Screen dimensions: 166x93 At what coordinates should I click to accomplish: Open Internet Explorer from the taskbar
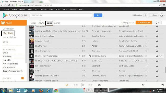coord(49,90)
